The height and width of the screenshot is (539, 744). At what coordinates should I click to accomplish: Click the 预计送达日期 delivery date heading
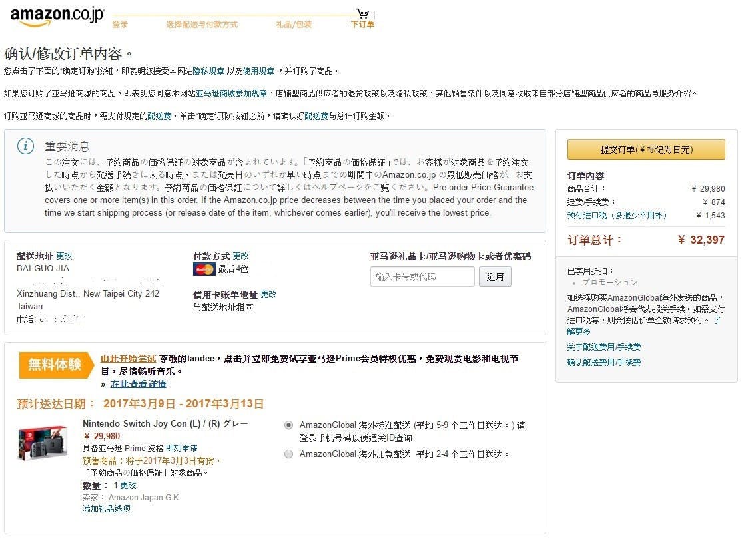pos(140,404)
